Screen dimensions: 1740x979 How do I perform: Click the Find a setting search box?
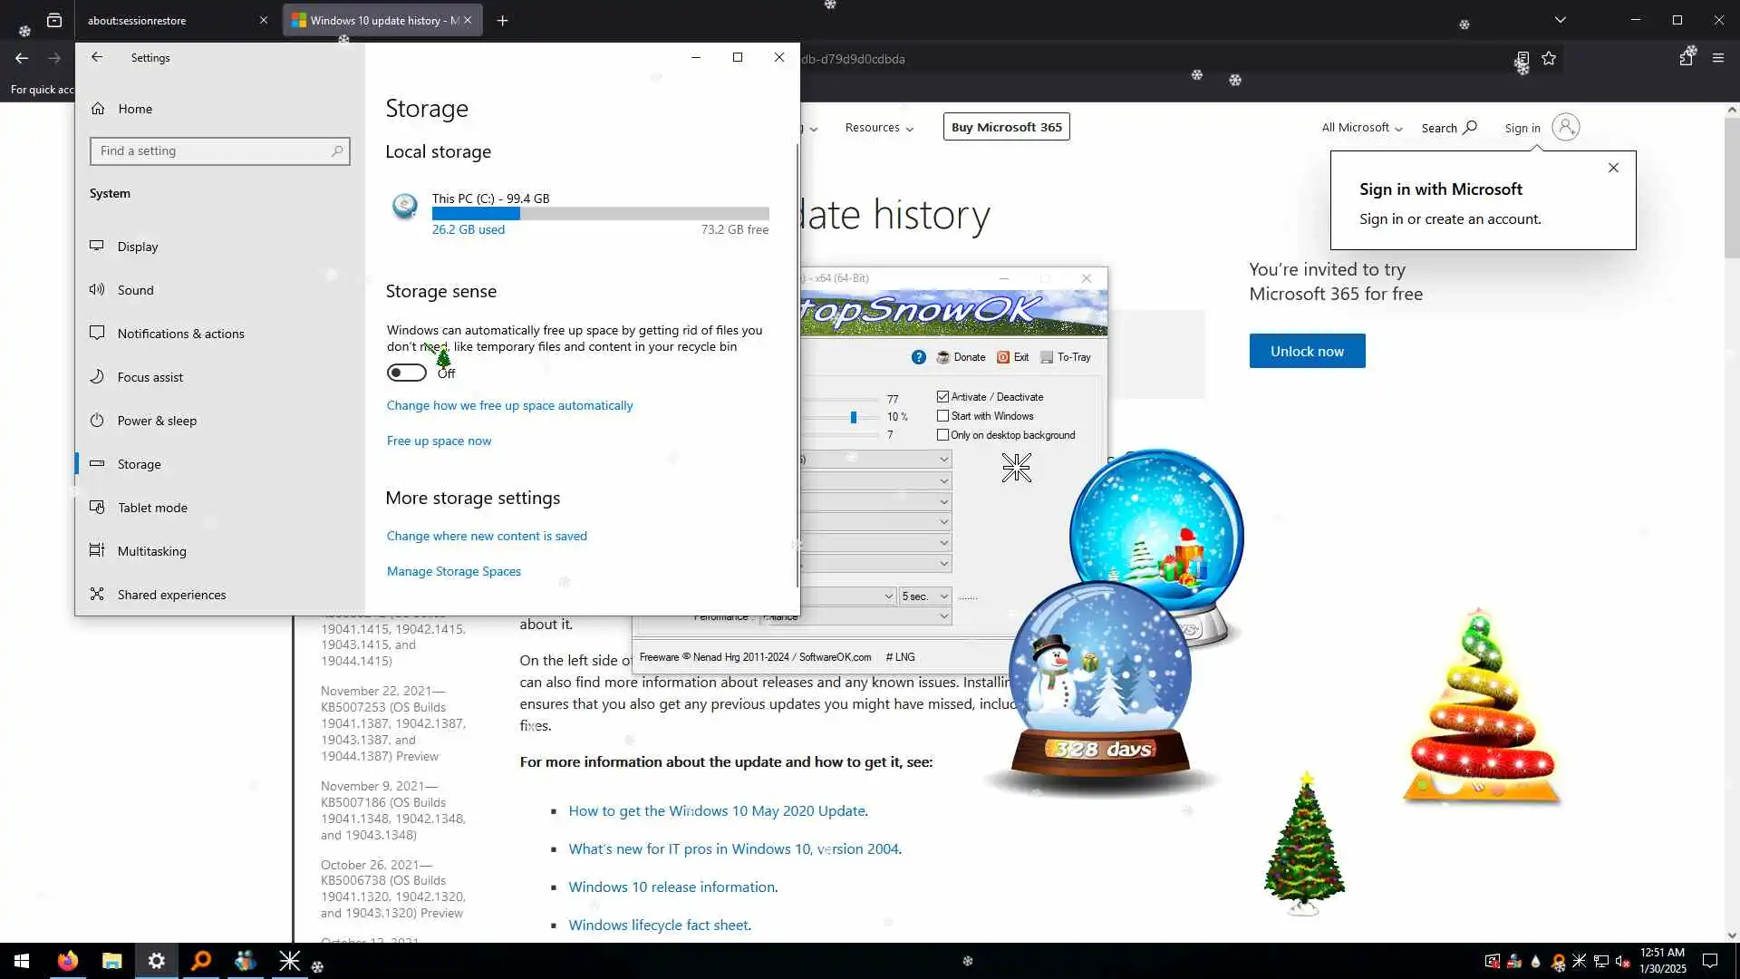213,151
